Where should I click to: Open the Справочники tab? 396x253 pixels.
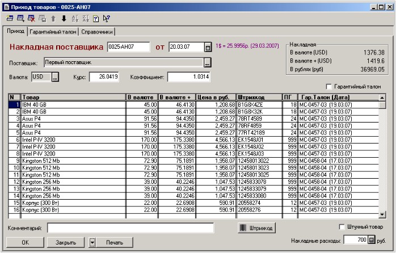98,32
